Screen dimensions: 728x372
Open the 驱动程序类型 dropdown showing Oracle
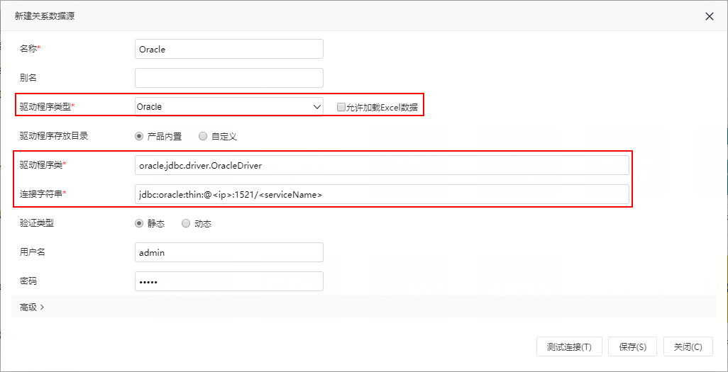(x=229, y=107)
